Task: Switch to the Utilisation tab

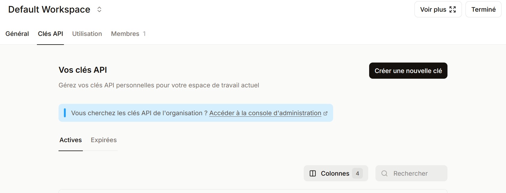Action: pyautogui.click(x=87, y=34)
